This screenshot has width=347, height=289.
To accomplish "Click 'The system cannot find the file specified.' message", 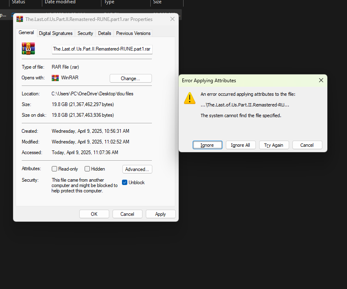I will pyautogui.click(x=241, y=116).
